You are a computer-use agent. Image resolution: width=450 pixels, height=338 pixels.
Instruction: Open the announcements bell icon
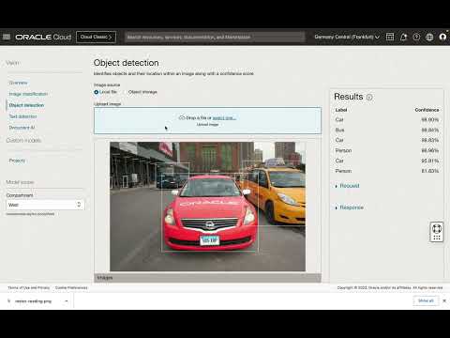(403, 37)
